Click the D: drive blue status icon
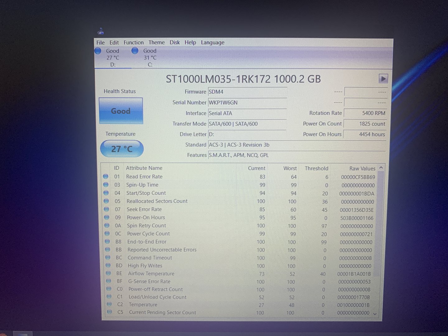Image resolution: width=448 pixels, height=336 pixels. click(98, 51)
